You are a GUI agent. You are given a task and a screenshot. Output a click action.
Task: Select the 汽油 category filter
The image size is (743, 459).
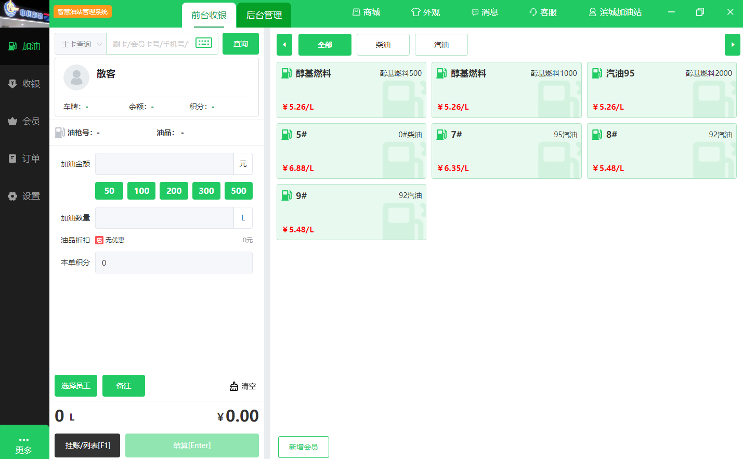[x=441, y=45]
